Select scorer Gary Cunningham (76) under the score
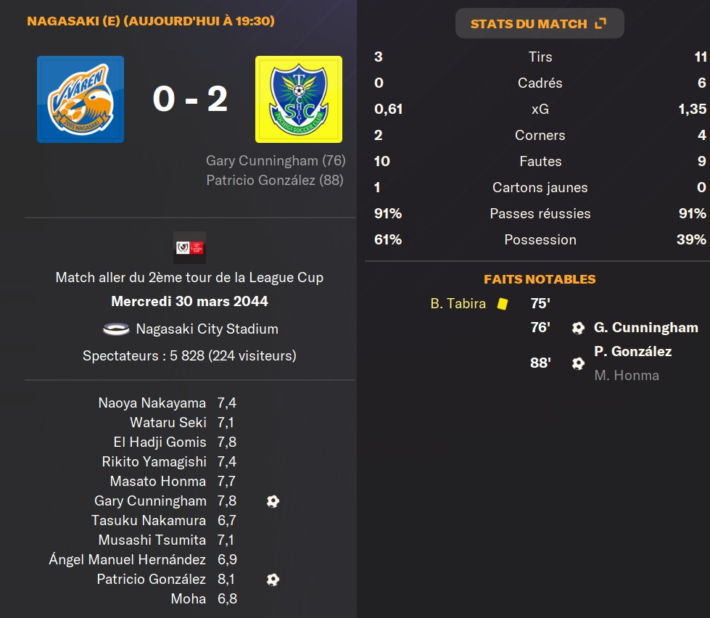The image size is (710, 618). [x=276, y=160]
